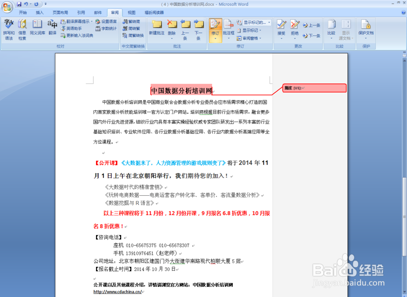Click the vertical scrollbar thumb
Screen dimensions: 407x297
(x=404, y=216)
